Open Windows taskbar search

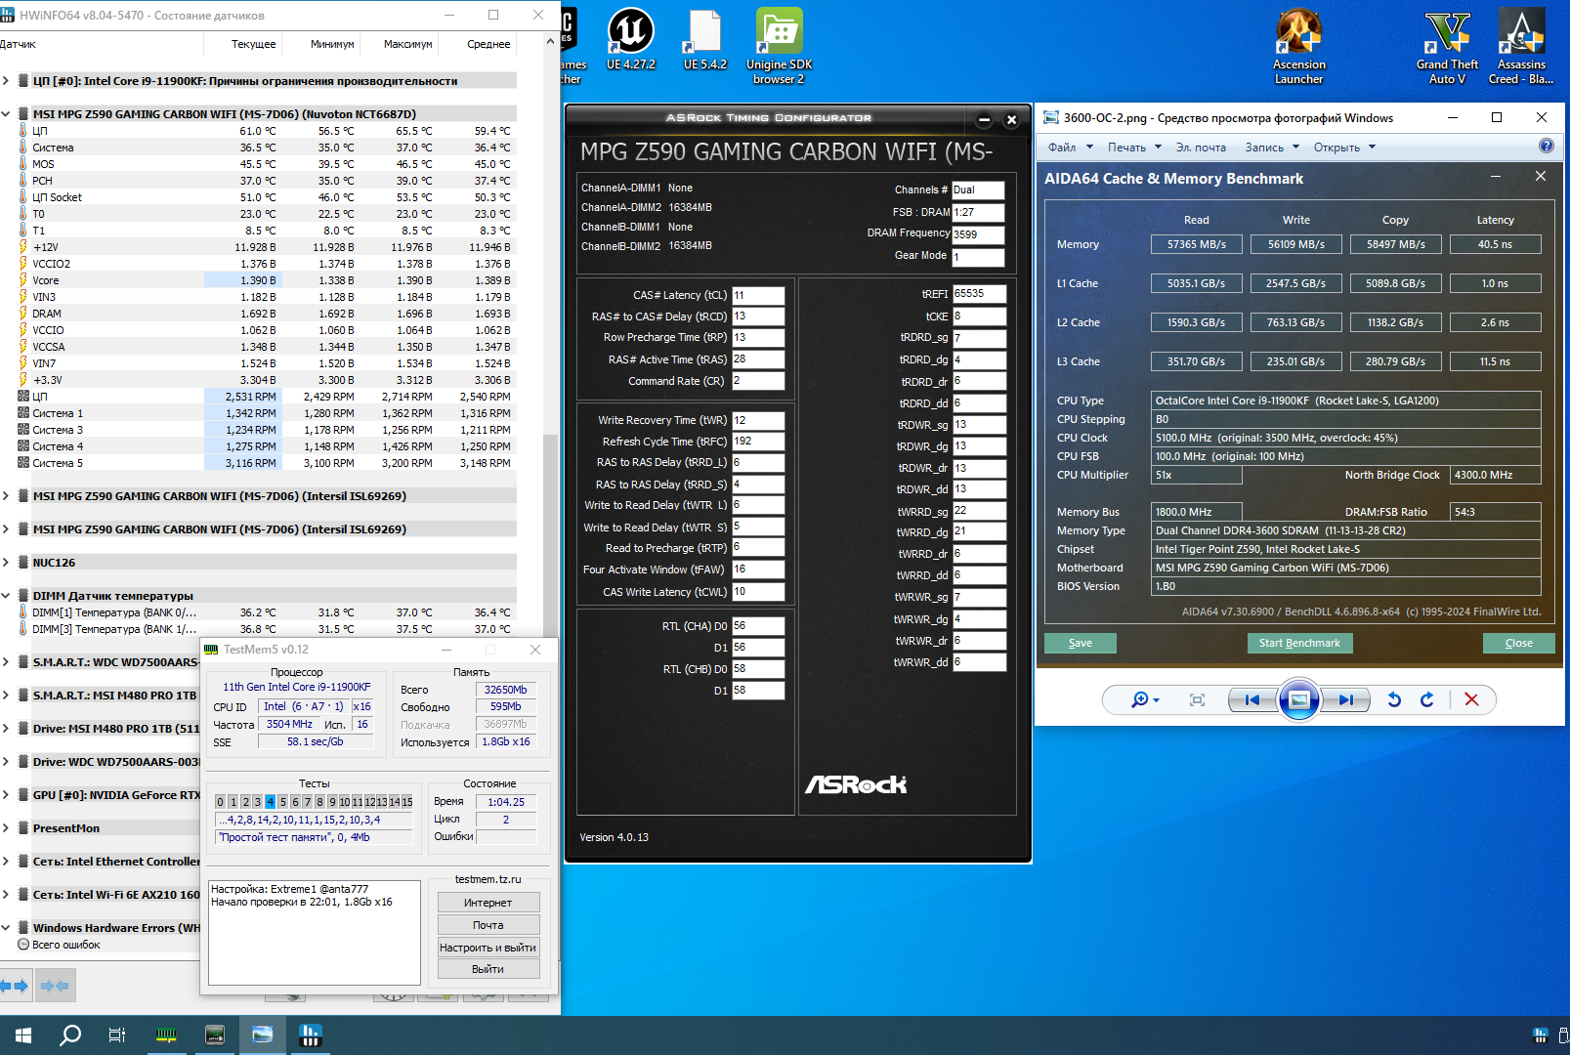[70, 1035]
